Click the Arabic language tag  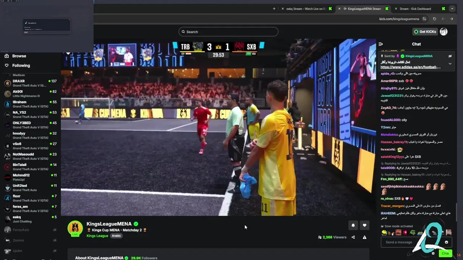tap(116, 236)
